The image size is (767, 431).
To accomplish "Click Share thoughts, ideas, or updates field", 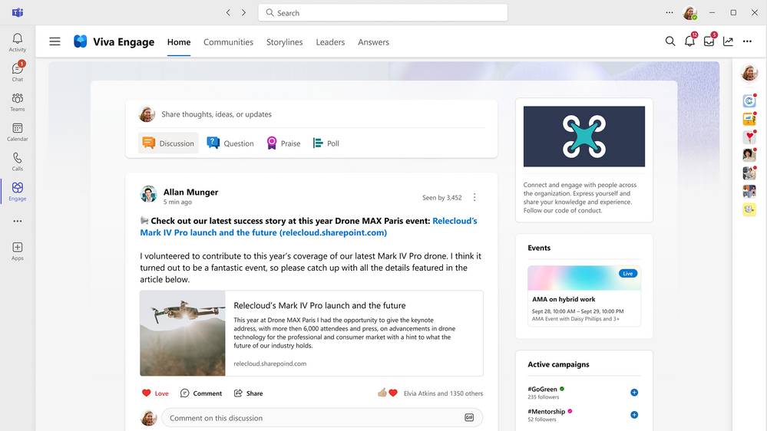I will click(311, 114).
